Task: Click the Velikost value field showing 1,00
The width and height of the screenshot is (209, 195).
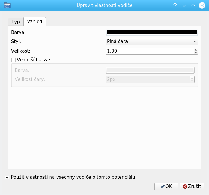Action: 149,51
